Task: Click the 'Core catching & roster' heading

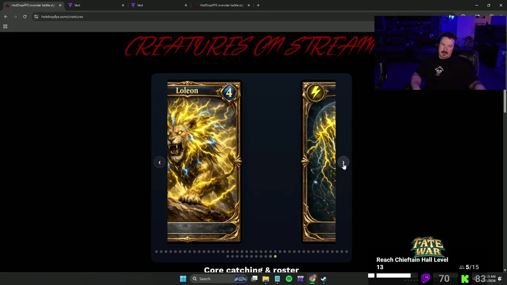Action: [252, 270]
